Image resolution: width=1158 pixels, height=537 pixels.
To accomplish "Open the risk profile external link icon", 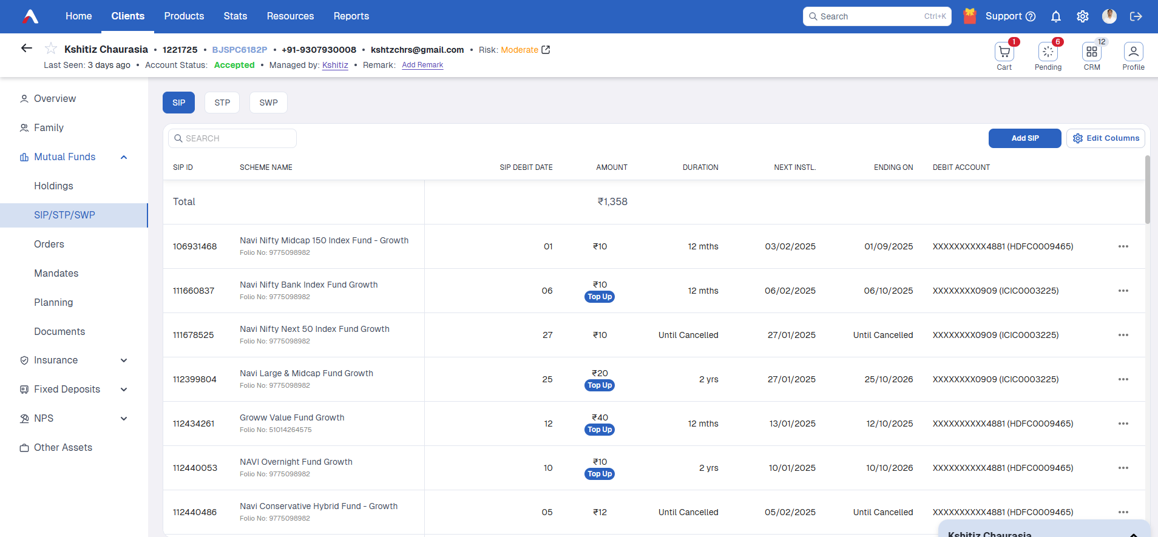I will (546, 50).
